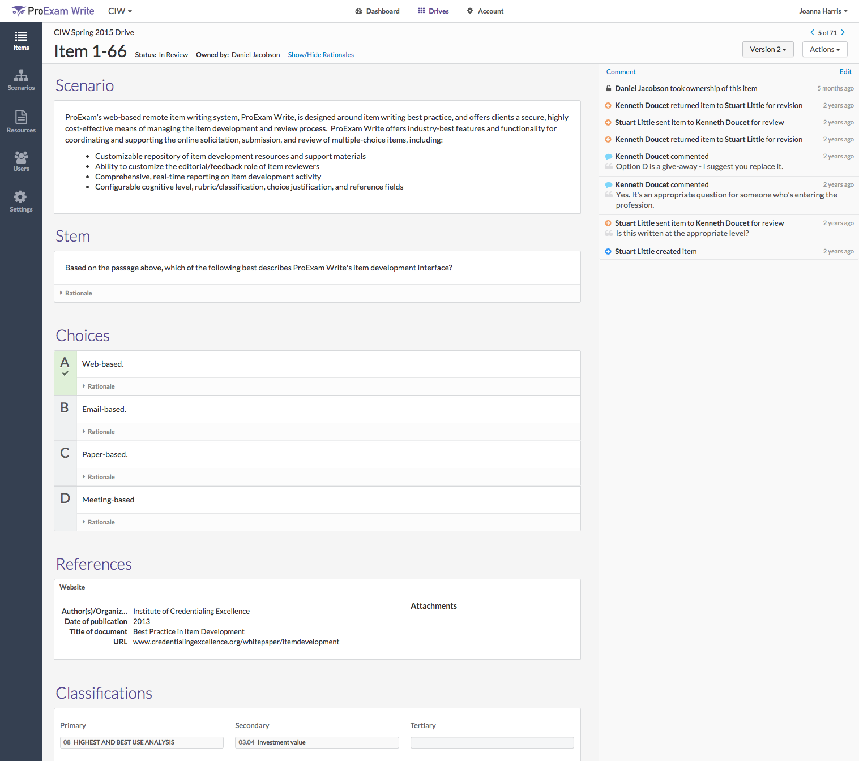Click speech bubble icon of 'Yes. It's an appropriate' comment

coord(609,184)
